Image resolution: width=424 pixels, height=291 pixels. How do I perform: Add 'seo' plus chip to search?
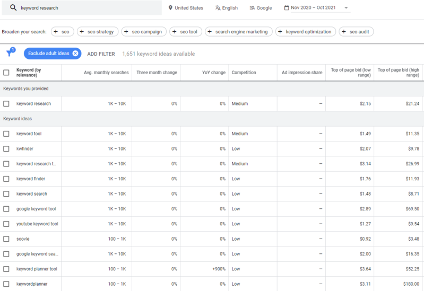[63, 32]
